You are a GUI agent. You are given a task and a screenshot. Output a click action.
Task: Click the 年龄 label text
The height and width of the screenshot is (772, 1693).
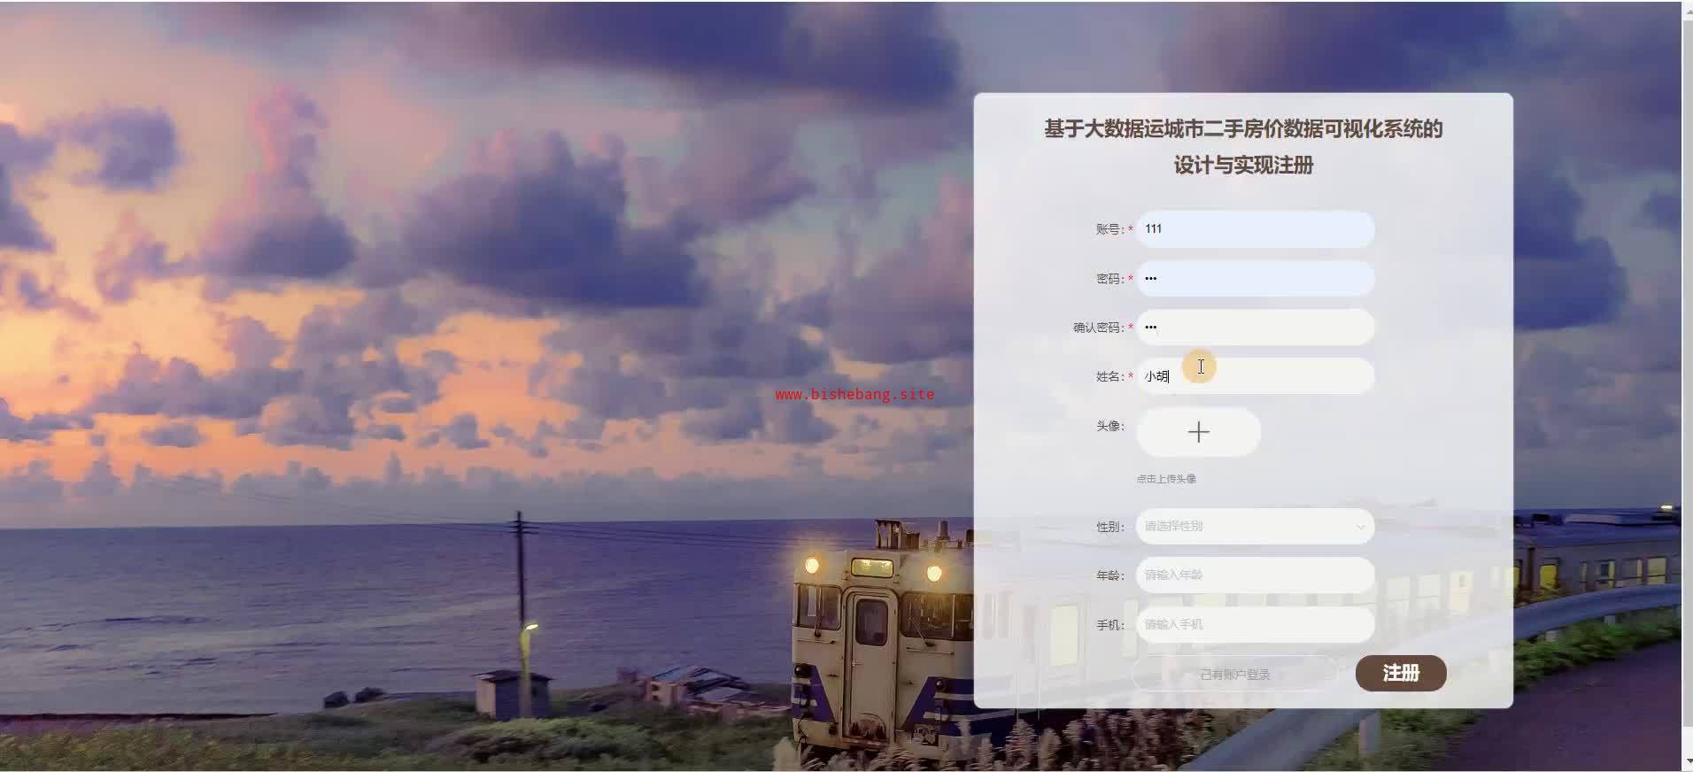point(1109,575)
